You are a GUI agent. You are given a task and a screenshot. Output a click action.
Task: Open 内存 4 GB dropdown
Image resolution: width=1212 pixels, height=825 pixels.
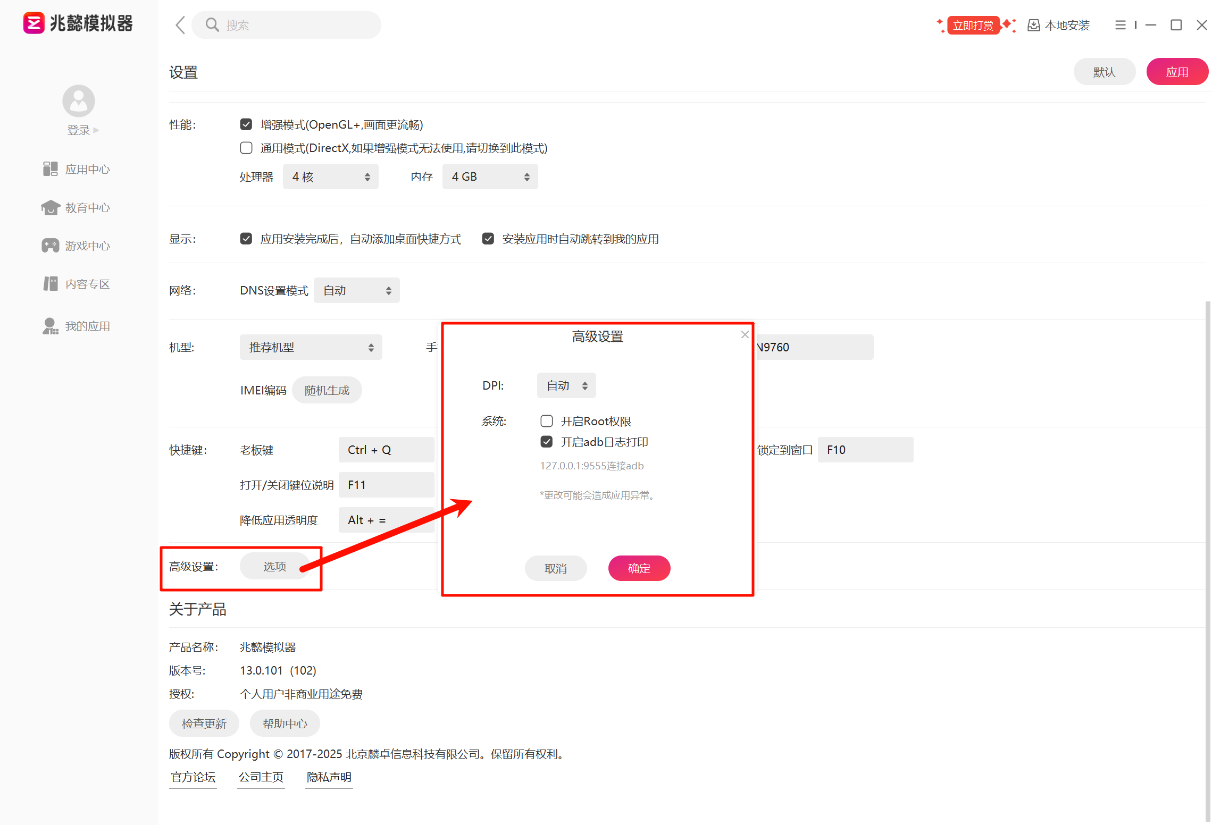click(x=490, y=176)
